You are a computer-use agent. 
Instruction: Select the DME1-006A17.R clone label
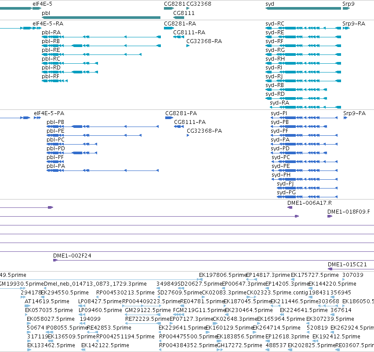[309, 203]
